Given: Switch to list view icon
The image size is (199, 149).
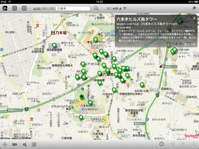Looking at the screenshot, I should coord(15,8).
